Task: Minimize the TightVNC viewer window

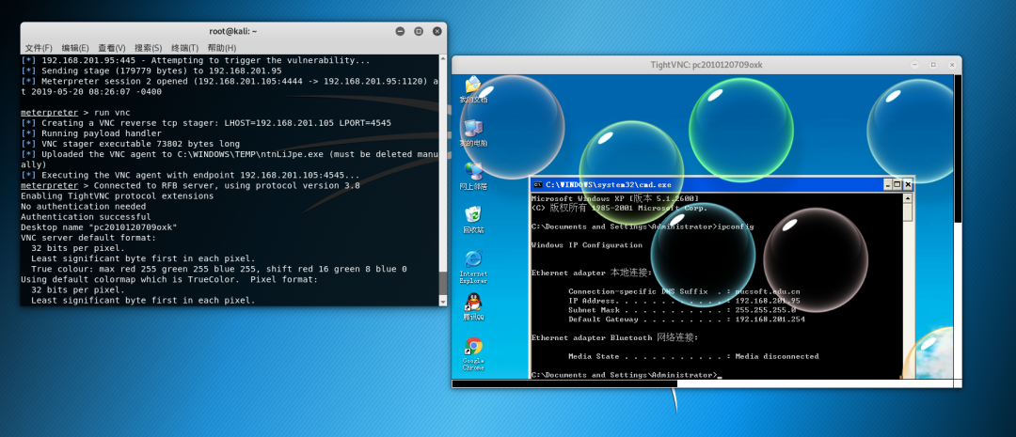Action: tap(915, 65)
